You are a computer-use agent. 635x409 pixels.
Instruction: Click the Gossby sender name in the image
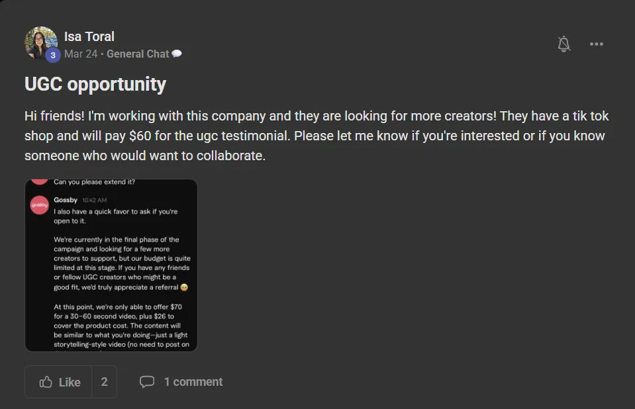[x=65, y=200]
